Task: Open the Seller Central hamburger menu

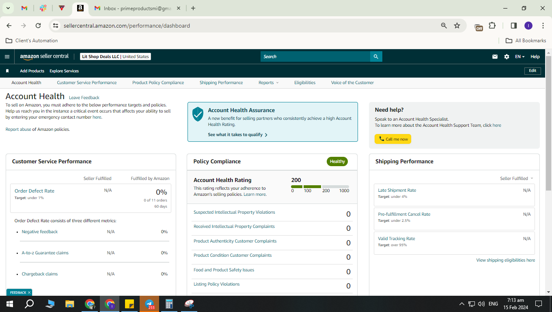Action: click(7, 56)
